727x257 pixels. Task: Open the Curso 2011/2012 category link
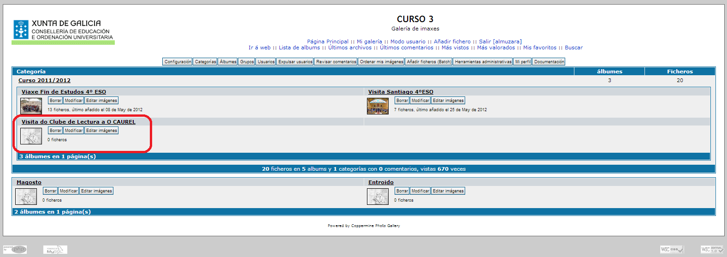click(44, 80)
